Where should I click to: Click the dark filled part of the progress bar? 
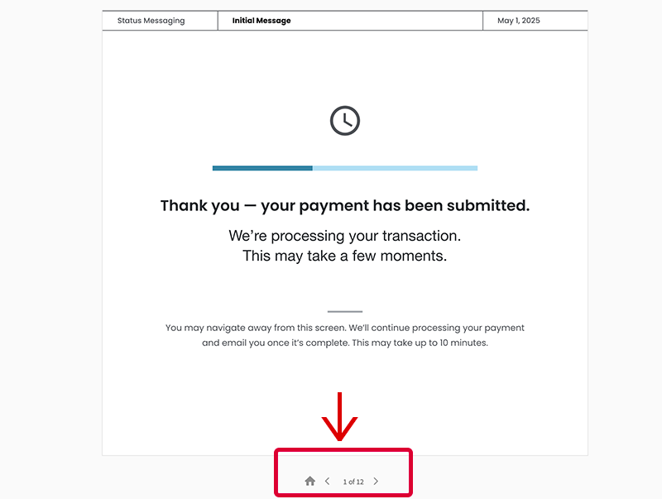tap(261, 168)
